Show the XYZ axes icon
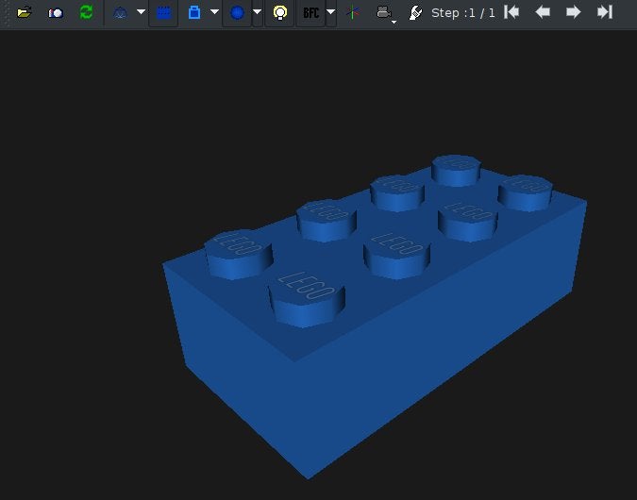Viewport: 637px width, 500px height. 354,13
